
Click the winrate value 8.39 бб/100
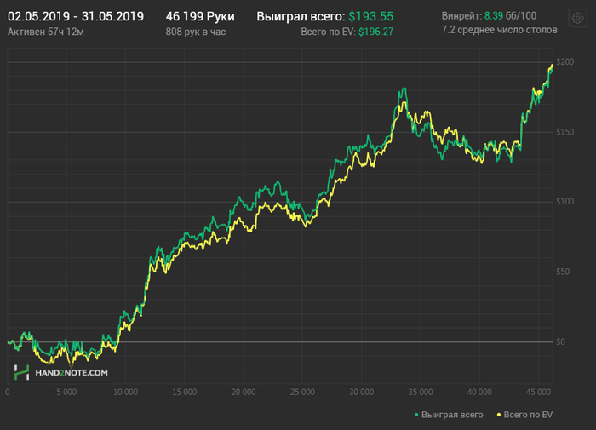[x=510, y=16]
